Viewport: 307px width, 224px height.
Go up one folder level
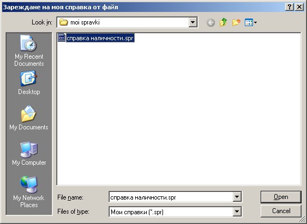point(223,22)
